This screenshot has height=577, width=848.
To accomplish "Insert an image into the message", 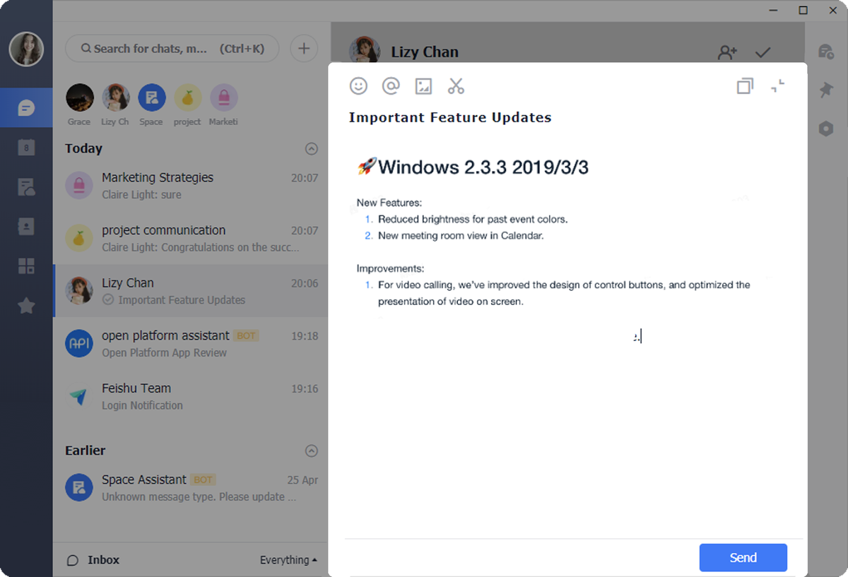I will click(x=423, y=86).
